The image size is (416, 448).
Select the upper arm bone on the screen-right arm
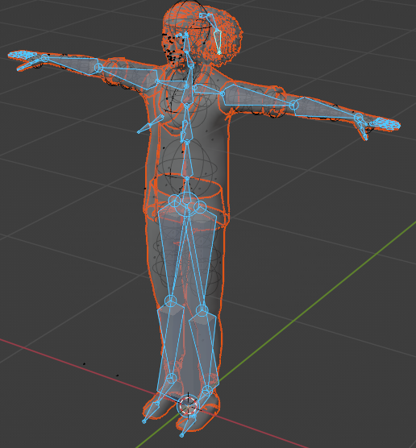257,96
